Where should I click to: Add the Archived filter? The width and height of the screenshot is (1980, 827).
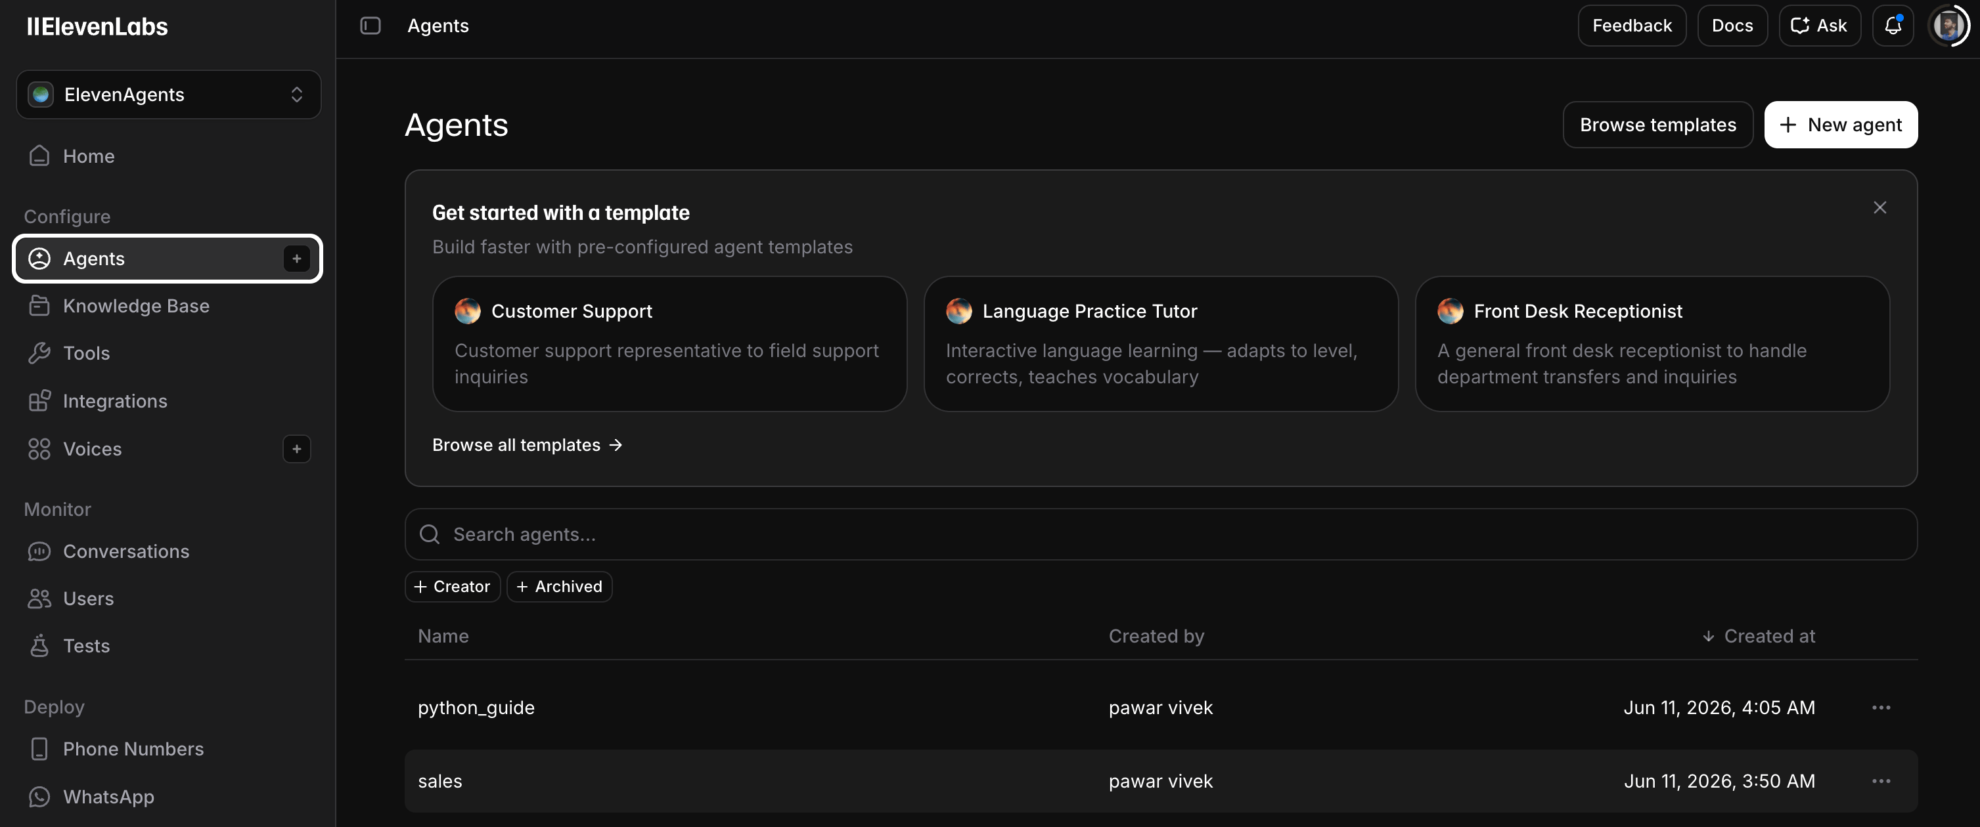tap(559, 587)
